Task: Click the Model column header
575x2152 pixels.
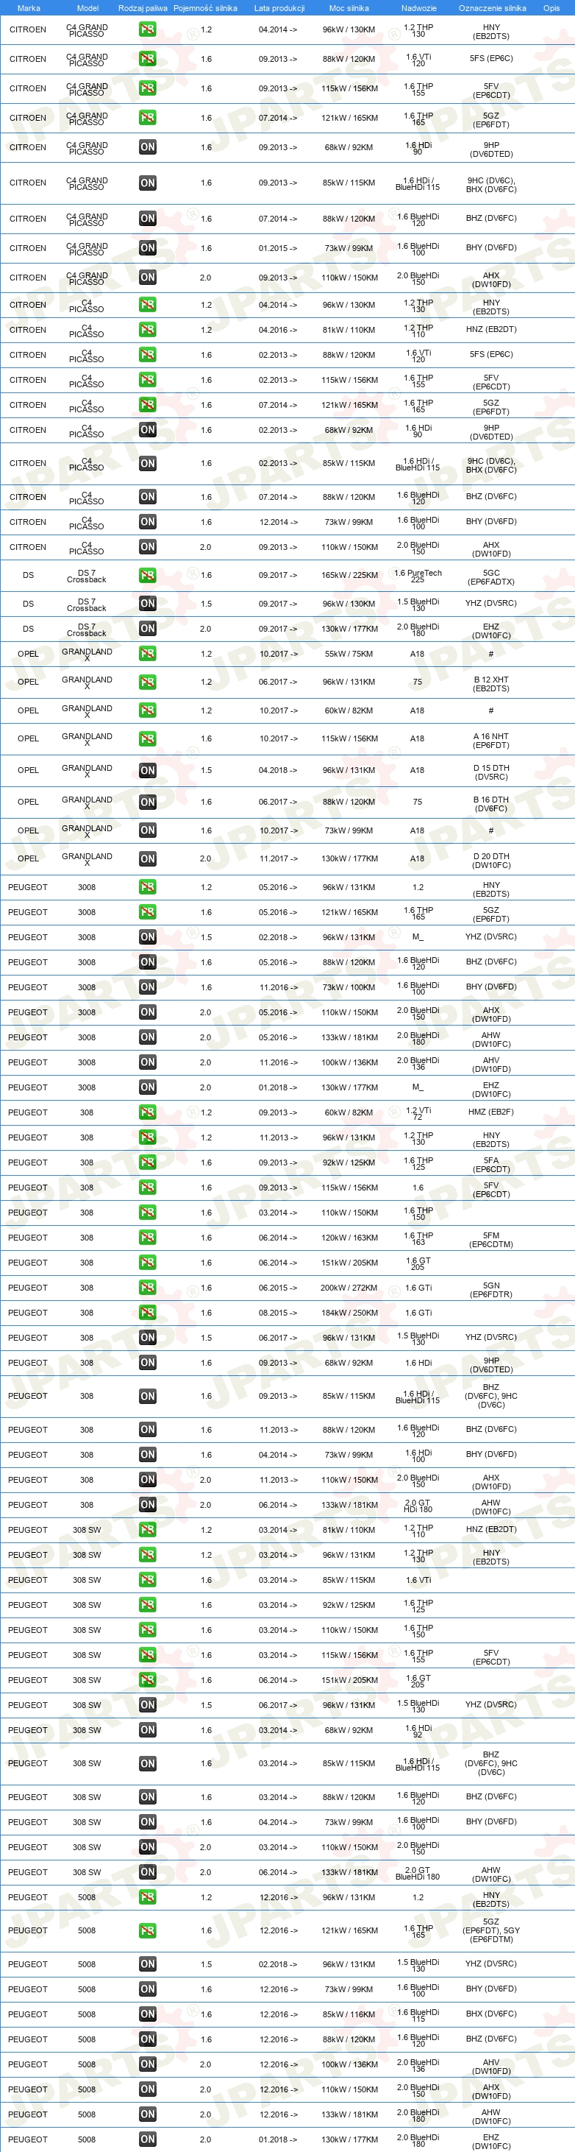Action: pos(87,8)
